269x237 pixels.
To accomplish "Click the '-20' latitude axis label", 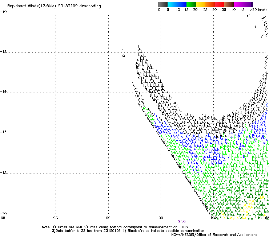I will pyautogui.click(x=3, y=214).
